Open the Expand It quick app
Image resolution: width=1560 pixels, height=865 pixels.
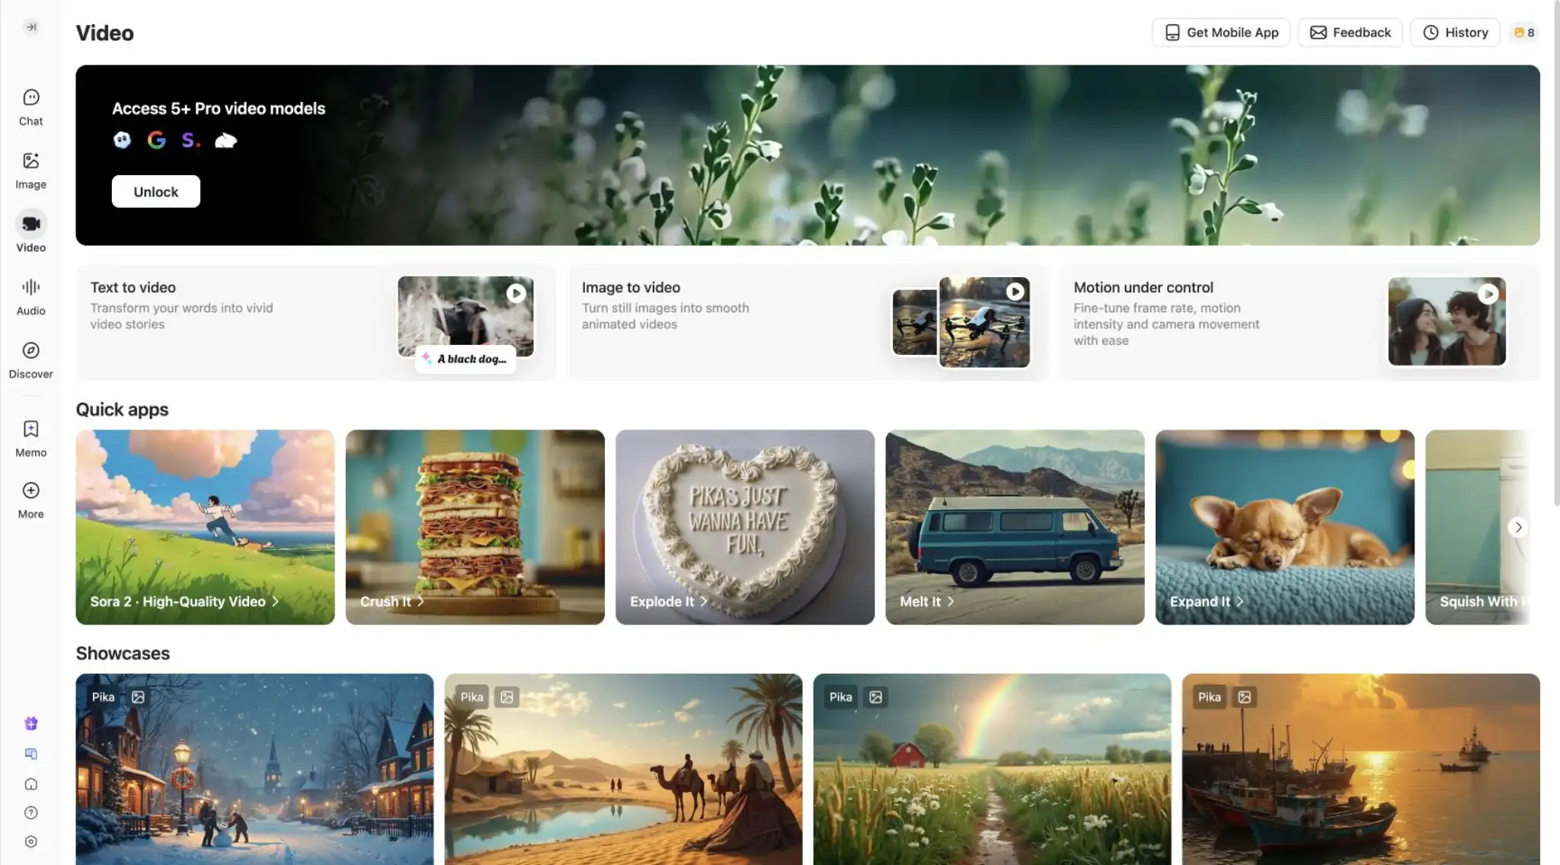1285,527
